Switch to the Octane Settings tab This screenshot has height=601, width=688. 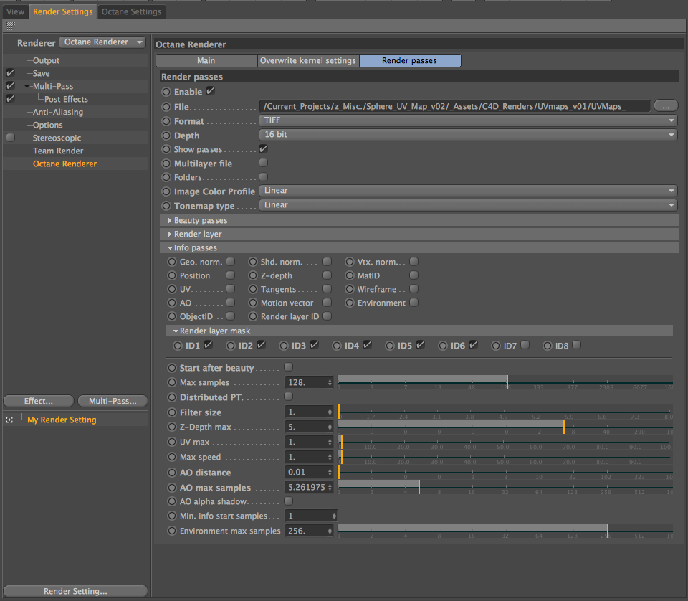132,12
